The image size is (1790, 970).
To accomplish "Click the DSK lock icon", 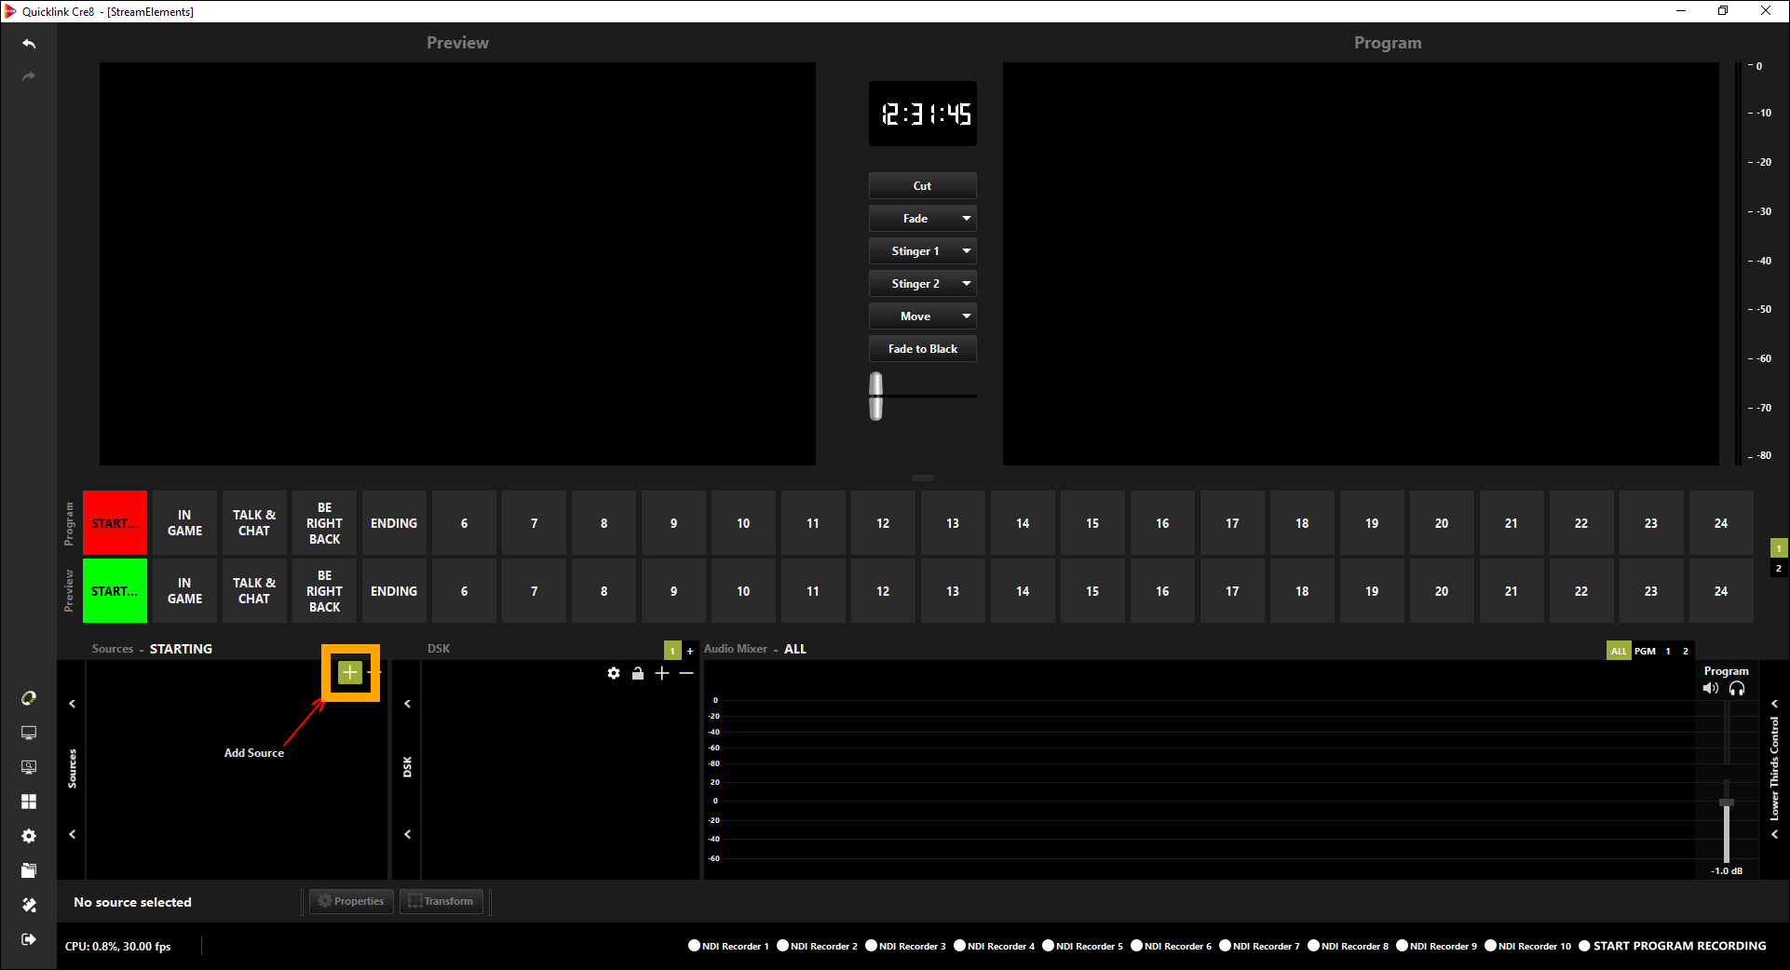I will click(x=638, y=673).
